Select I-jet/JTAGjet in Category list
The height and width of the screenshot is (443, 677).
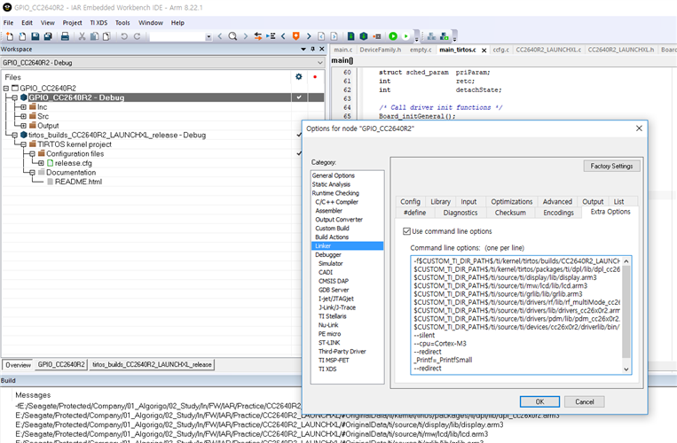click(x=336, y=299)
